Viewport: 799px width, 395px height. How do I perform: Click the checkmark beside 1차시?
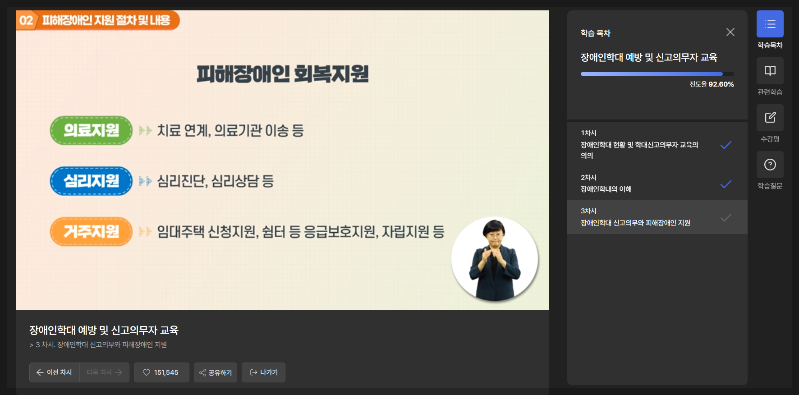click(x=726, y=145)
